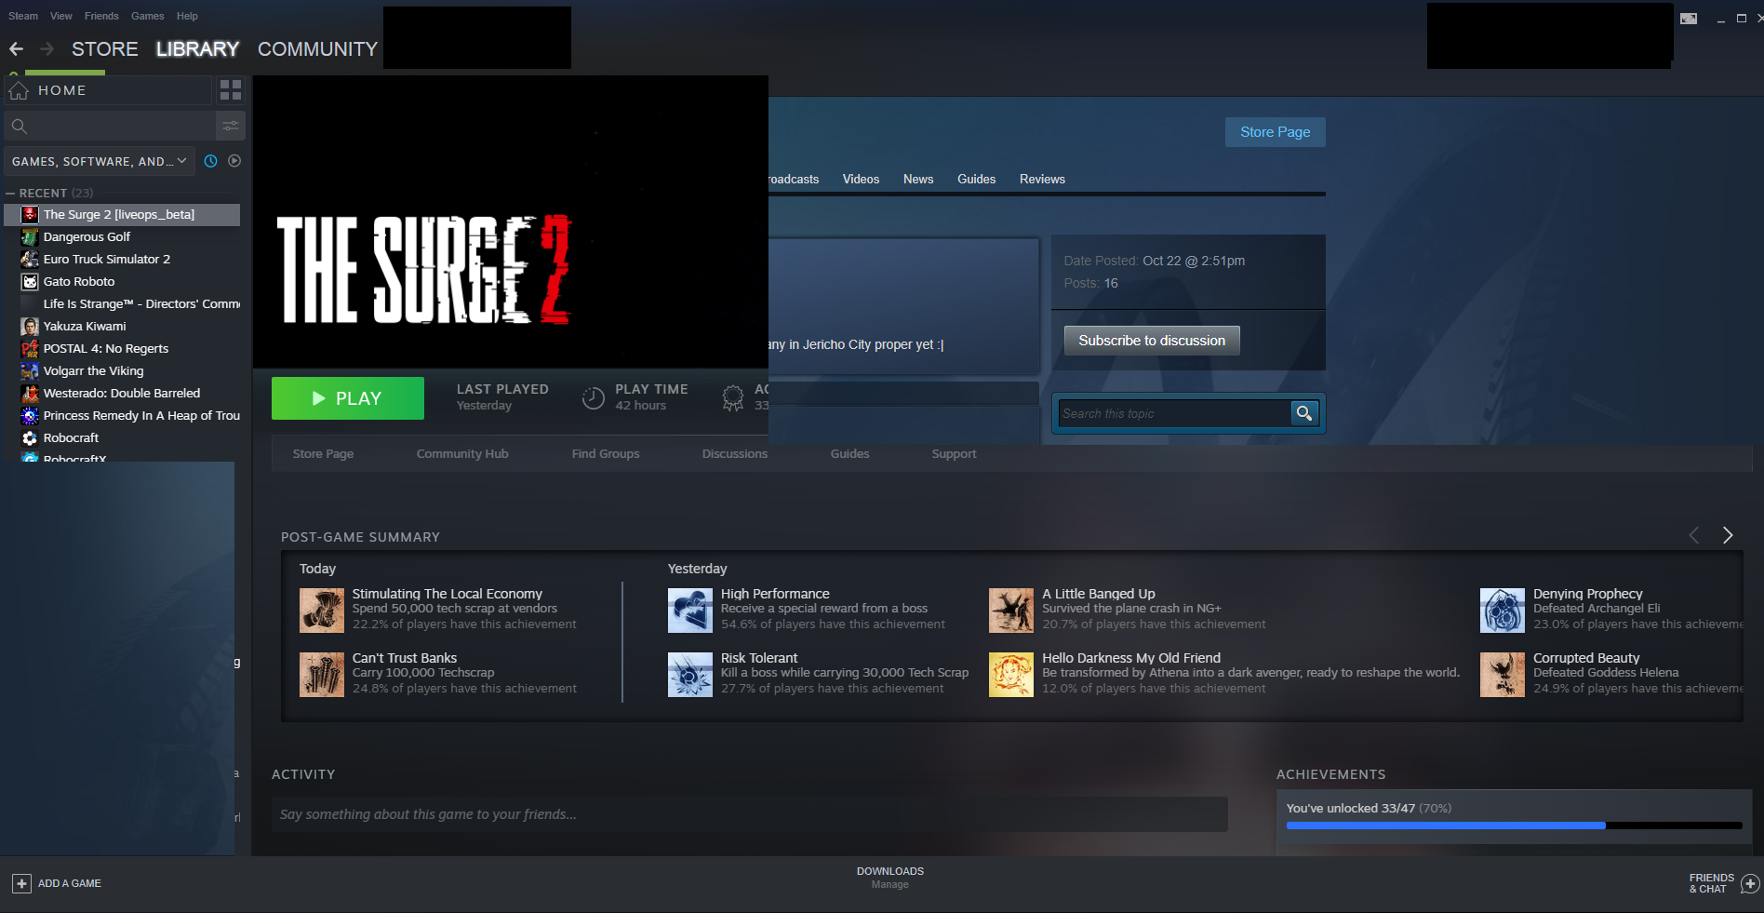Click POSTAL 4: No Regerts icon
The image size is (1764, 913).
point(30,349)
